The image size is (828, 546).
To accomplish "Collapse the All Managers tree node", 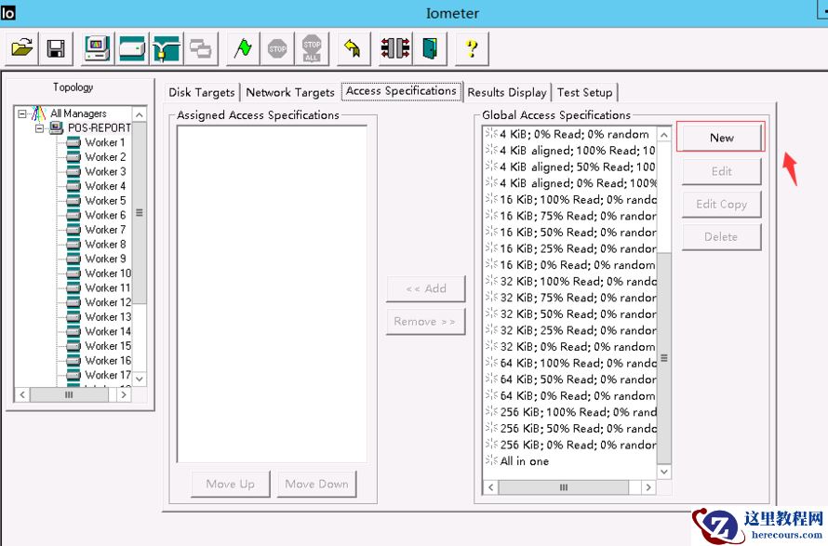I will [22, 113].
